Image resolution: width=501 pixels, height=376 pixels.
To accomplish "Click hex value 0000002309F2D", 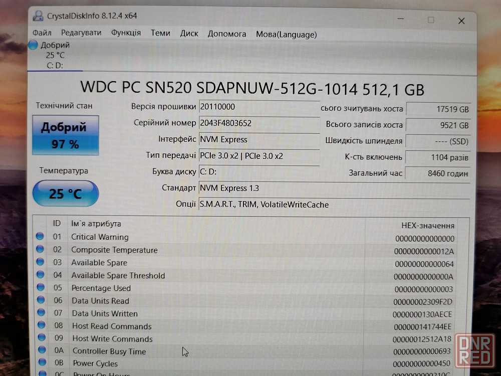I will 423,302.
